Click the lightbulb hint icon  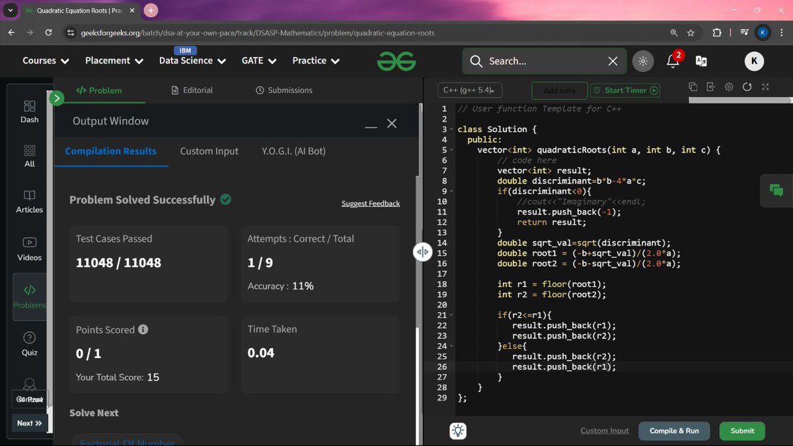[x=457, y=431]
